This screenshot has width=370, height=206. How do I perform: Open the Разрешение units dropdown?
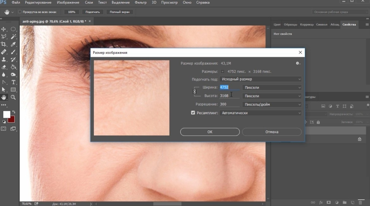[x=272, y=104]
